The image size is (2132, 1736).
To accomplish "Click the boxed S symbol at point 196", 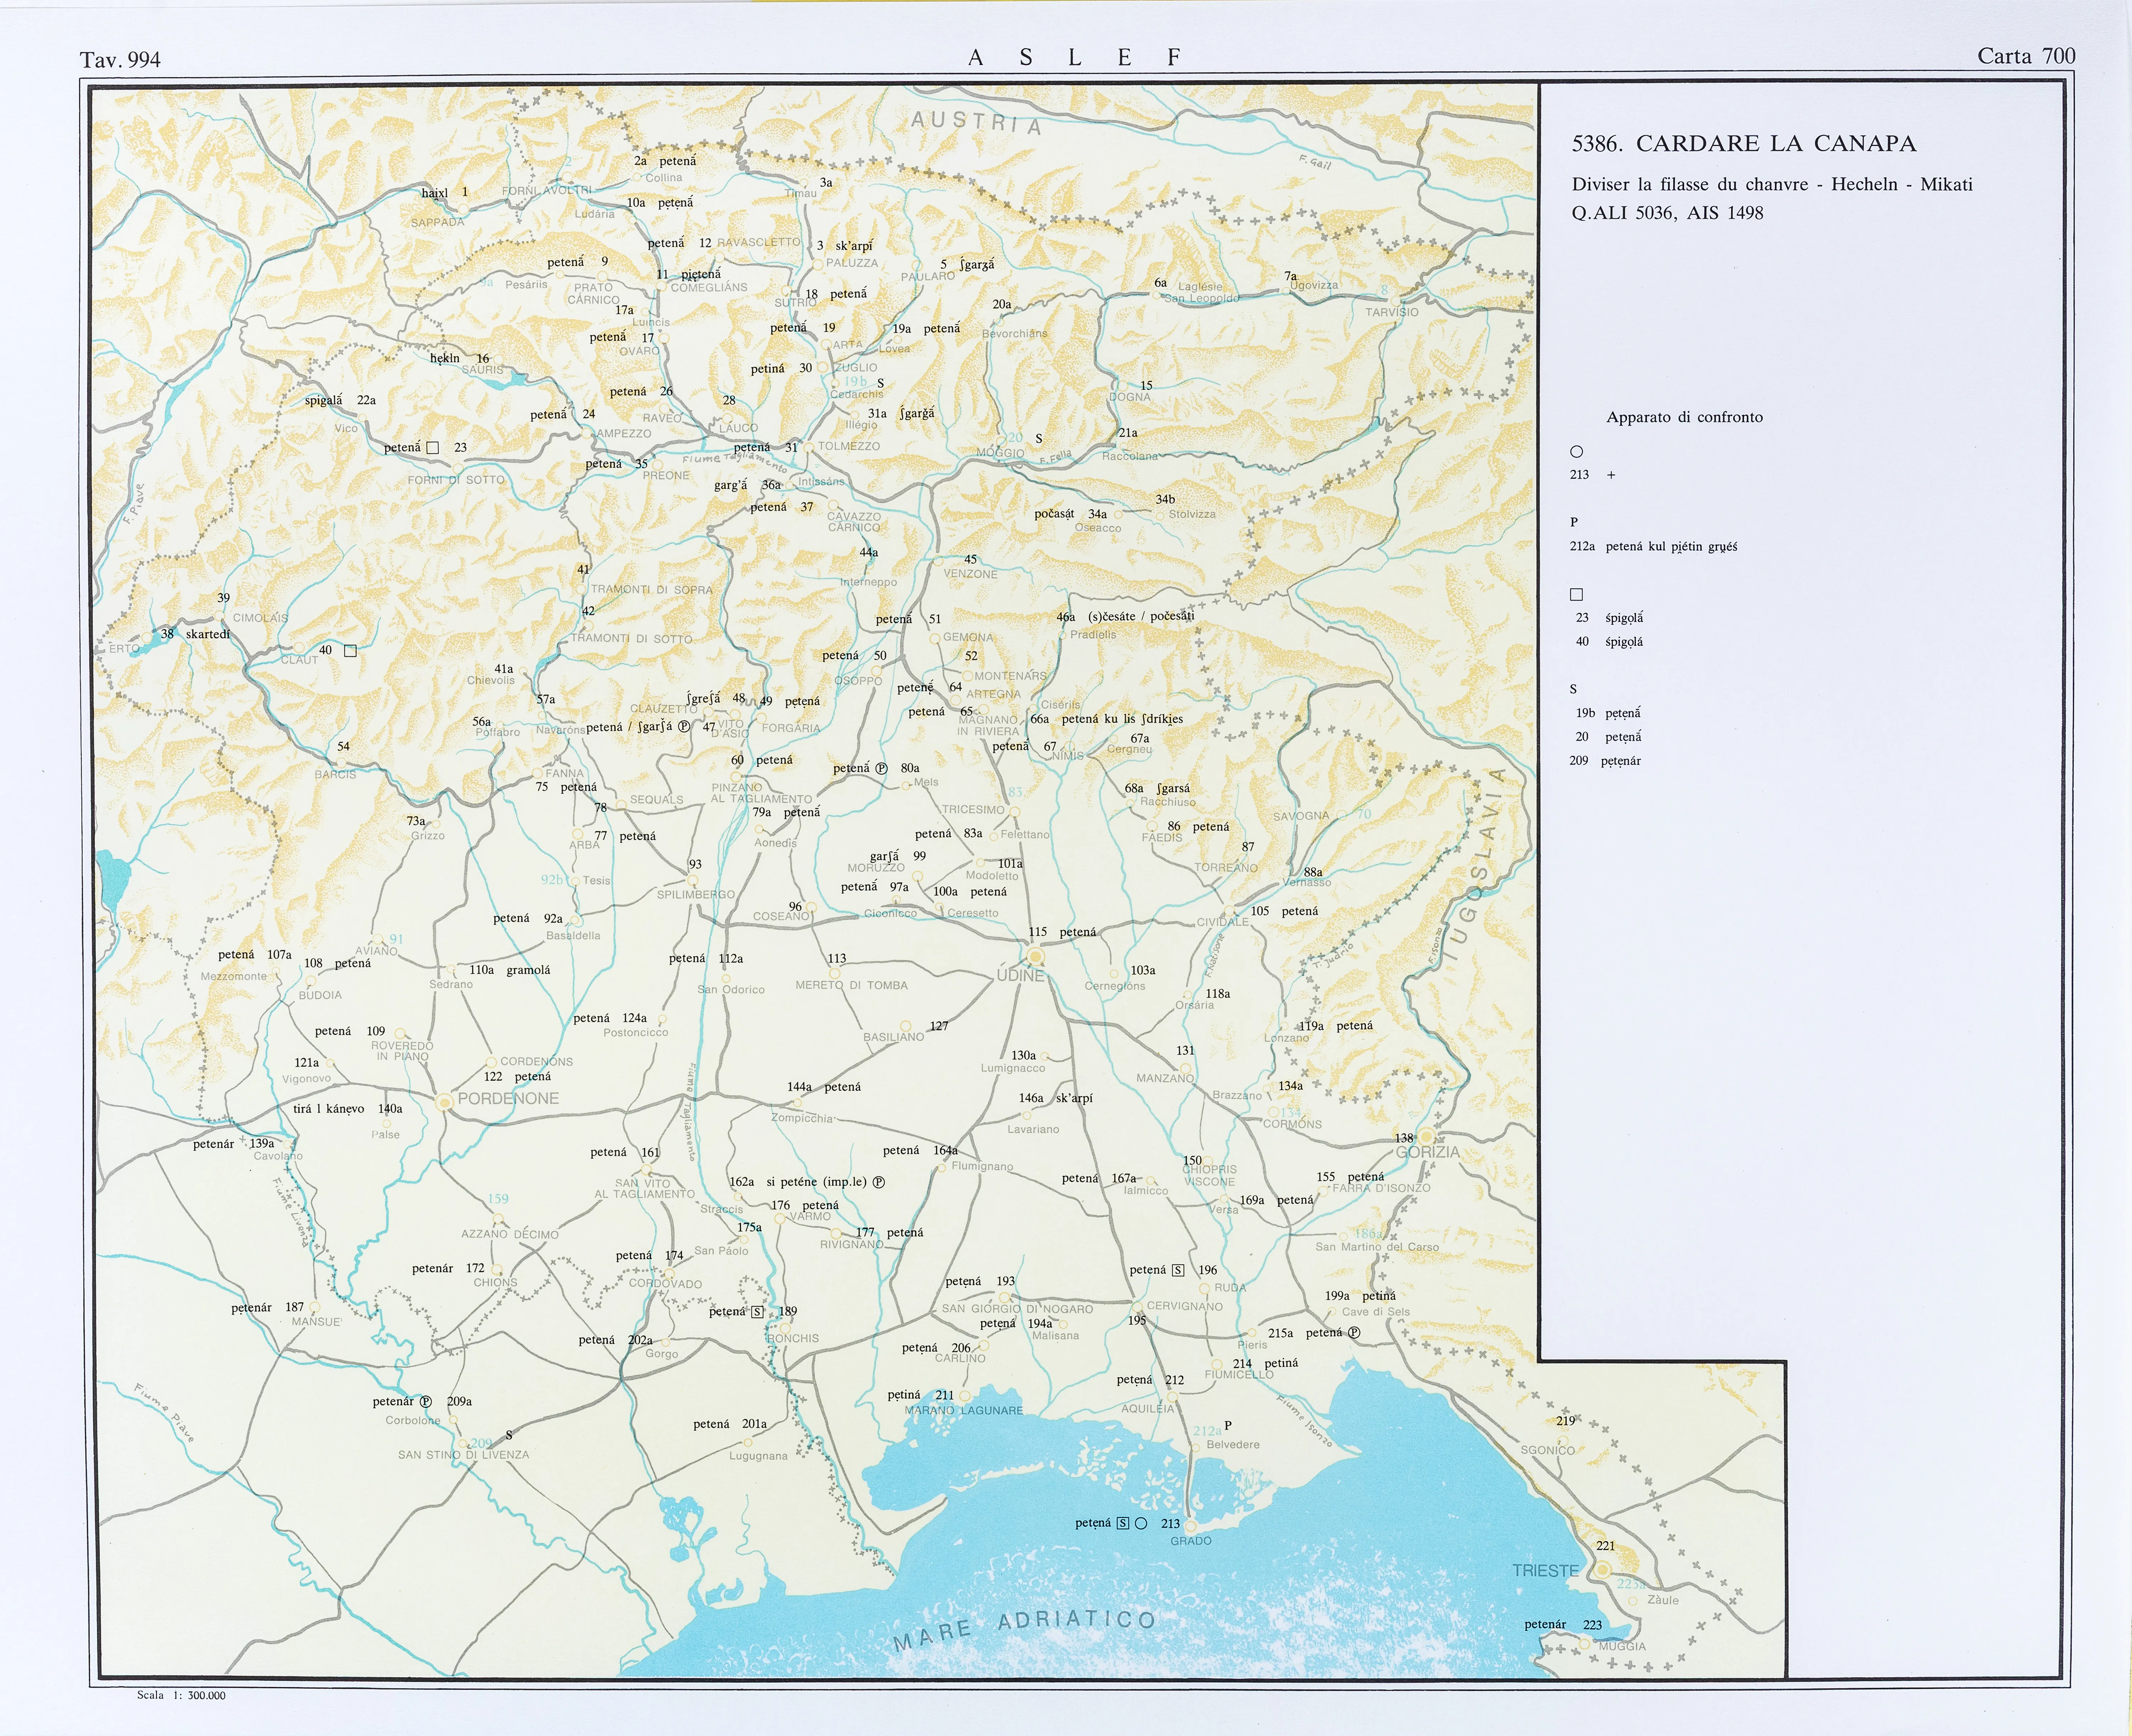I will click(1178, 1270).
